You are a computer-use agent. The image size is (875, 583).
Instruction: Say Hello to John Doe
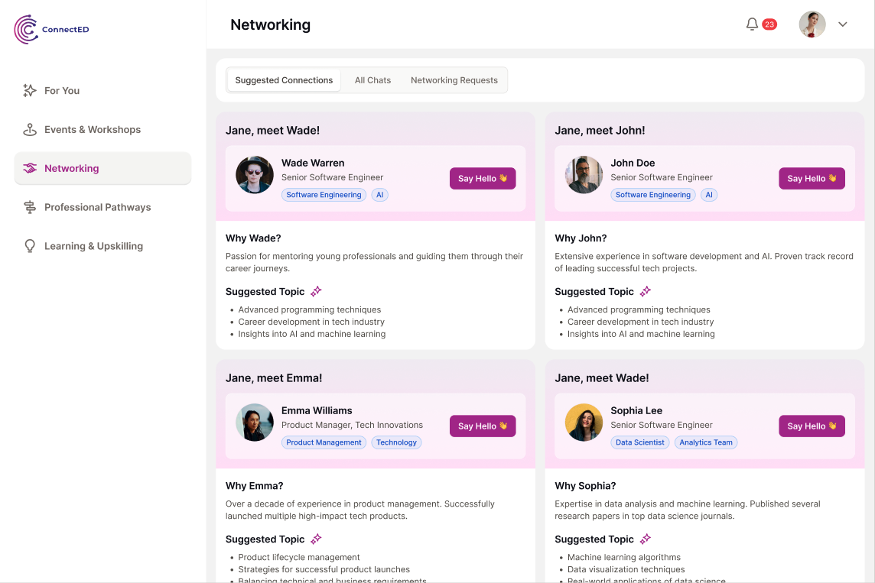tap(812, 178)
